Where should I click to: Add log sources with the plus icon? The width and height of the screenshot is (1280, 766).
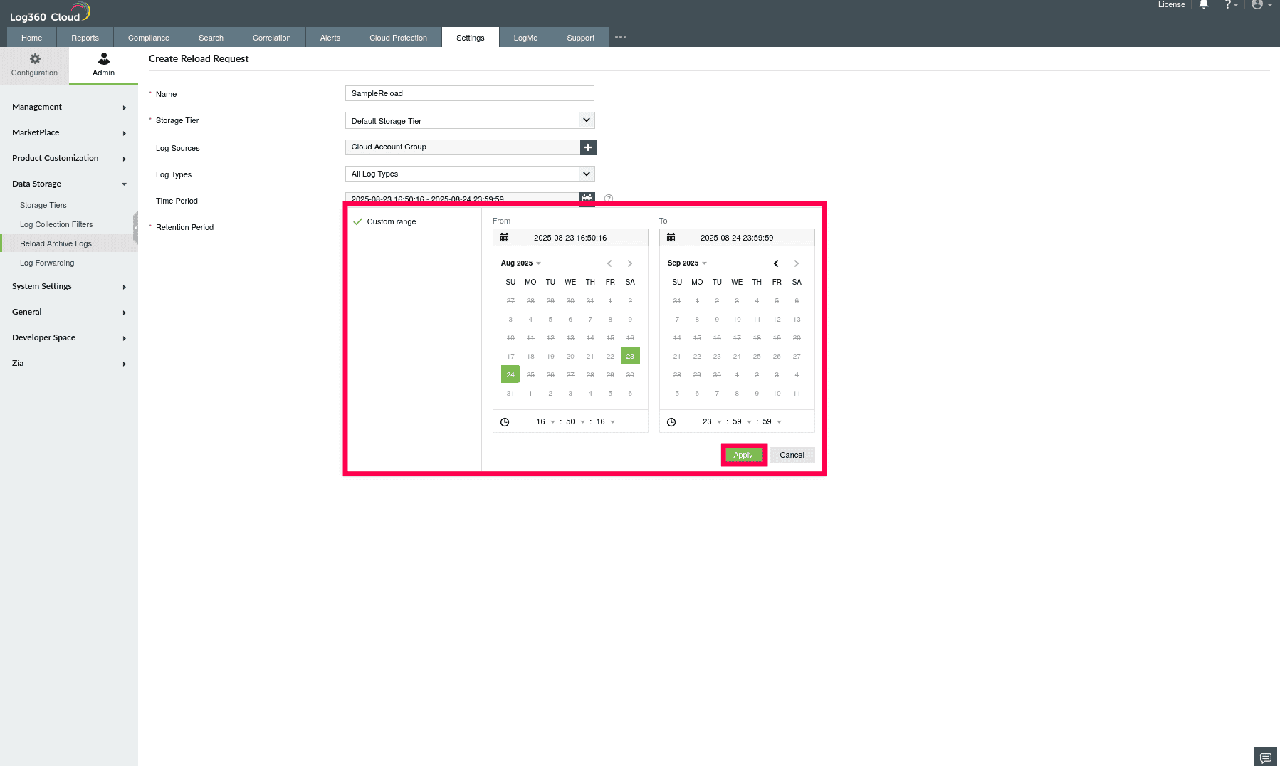click(x=588, y=147)
